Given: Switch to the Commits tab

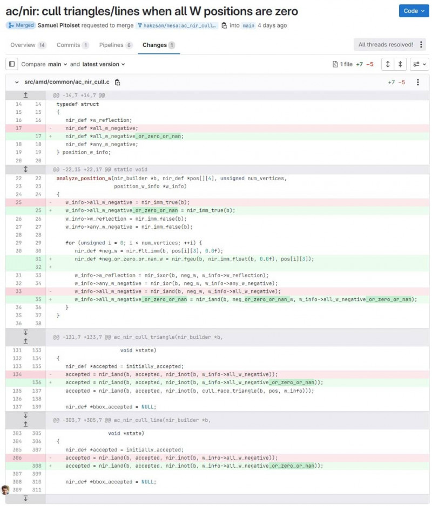Looking at the screenshot, I should coord(73,45).
